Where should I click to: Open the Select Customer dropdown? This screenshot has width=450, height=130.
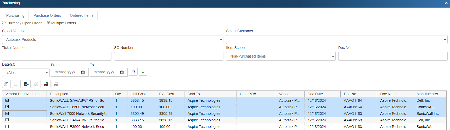(x=336, y=39)
